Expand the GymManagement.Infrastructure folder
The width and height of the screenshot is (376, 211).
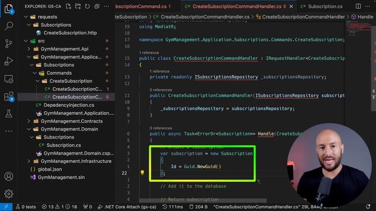click(x=76, y=161)
